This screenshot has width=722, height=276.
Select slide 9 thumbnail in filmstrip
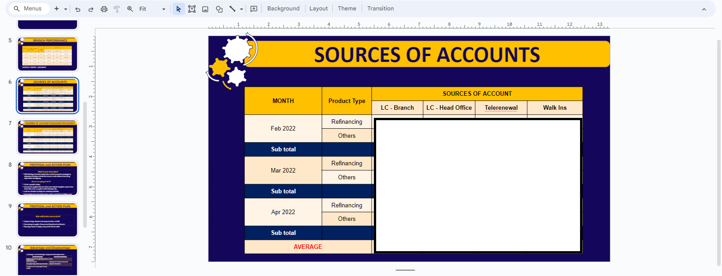point(47,220)
